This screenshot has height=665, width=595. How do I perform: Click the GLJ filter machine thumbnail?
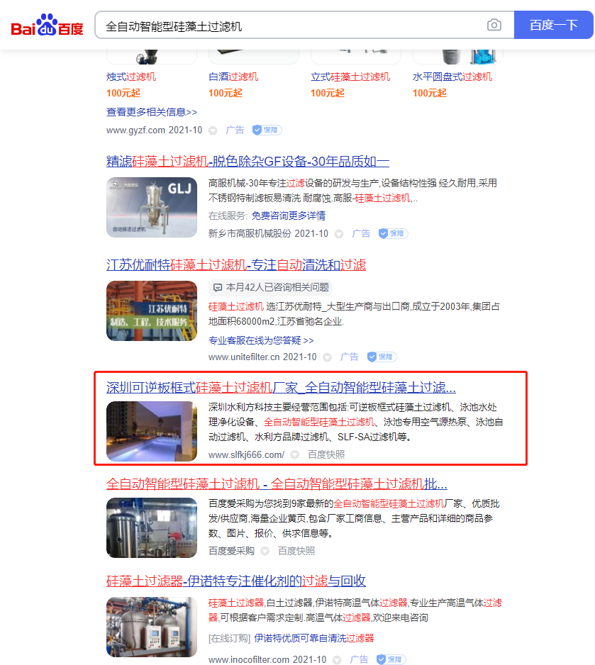[x=152, y=208]
